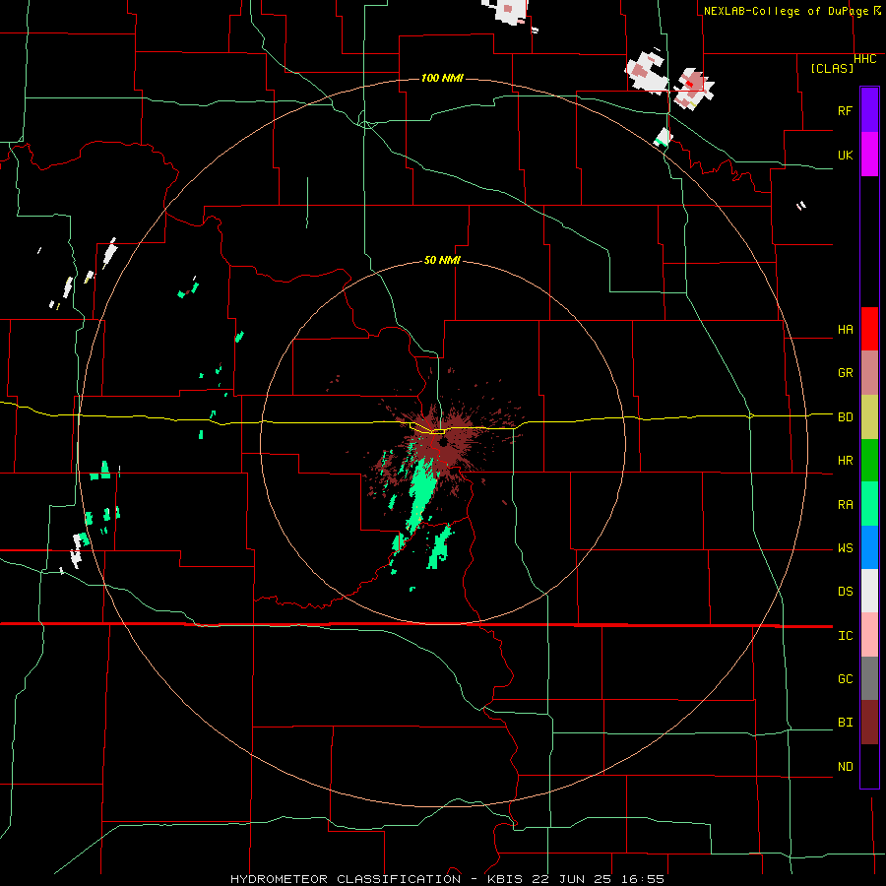Click the ND legend label
Viewport: 886px width, 886px height.
pyautogui.click(x=845, y=767)
